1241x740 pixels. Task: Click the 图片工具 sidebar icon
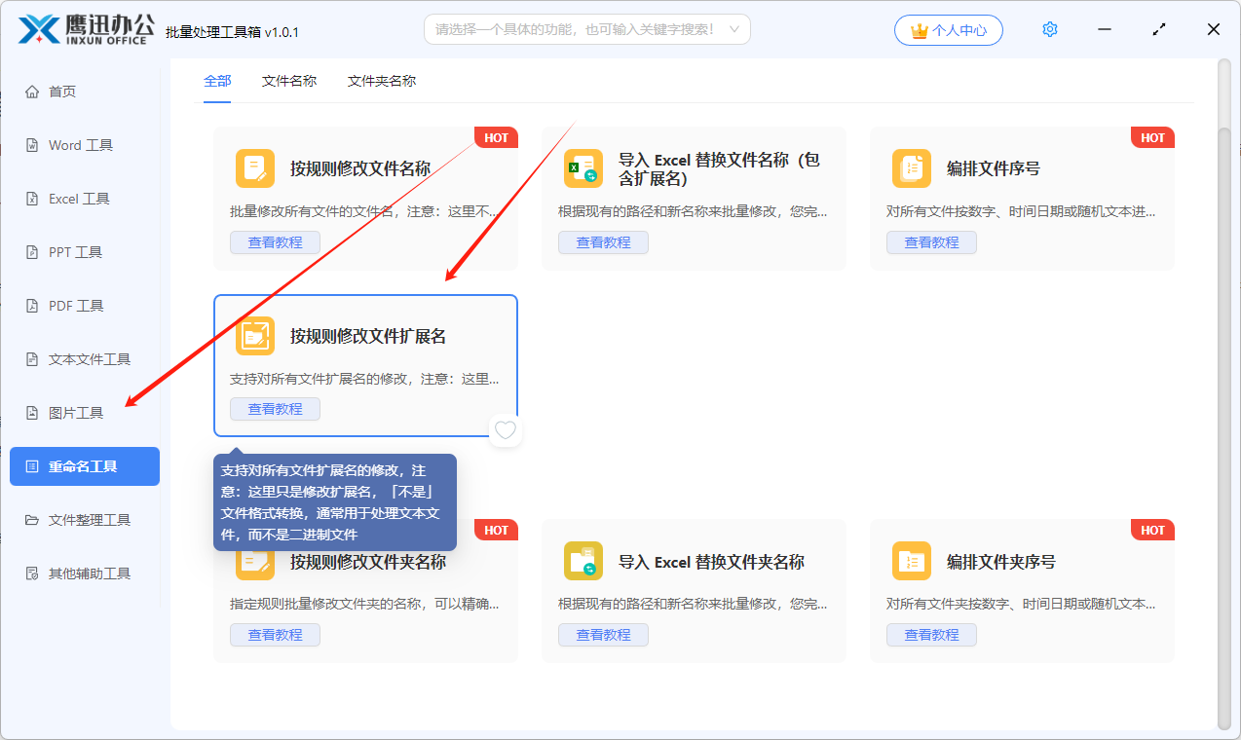click(32, 413)
